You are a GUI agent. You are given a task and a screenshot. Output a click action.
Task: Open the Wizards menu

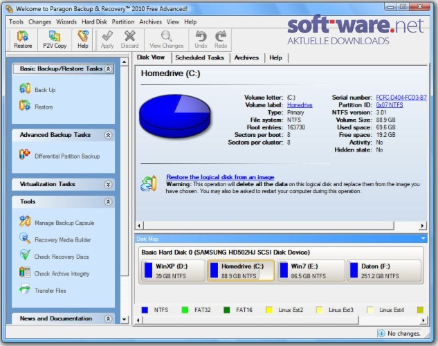point(66,21)
